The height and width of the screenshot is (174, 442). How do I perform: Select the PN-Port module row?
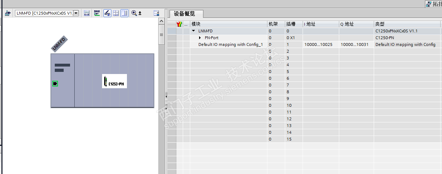(305, 38)
